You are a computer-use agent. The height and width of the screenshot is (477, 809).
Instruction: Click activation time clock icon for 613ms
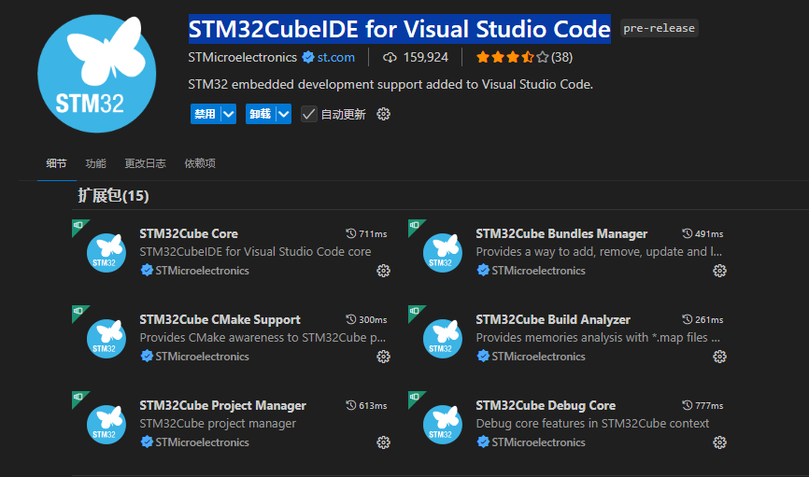[x=351, y=405]
